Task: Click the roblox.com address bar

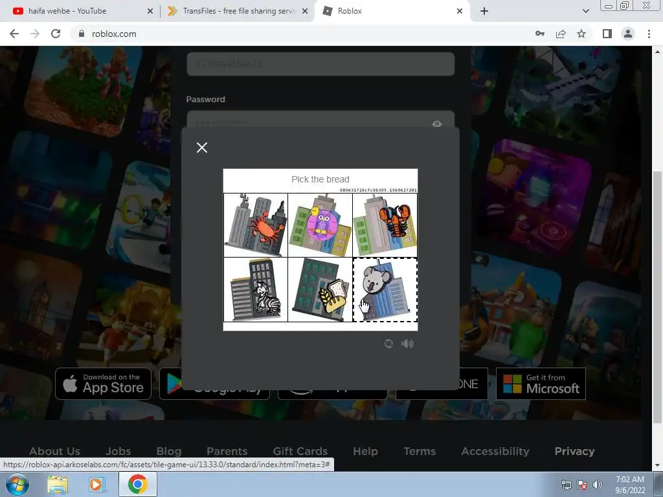Action: [x=296, y=34]
